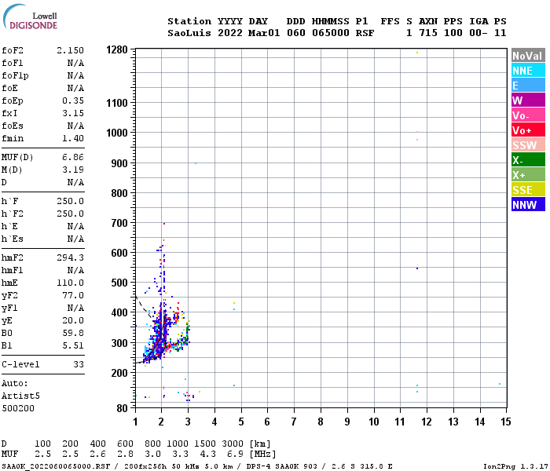Image resolution: width=550 pixels, height=471 pixels.
Task: Click the 15 MHz frequency axis label
Action: pos(506,422)
